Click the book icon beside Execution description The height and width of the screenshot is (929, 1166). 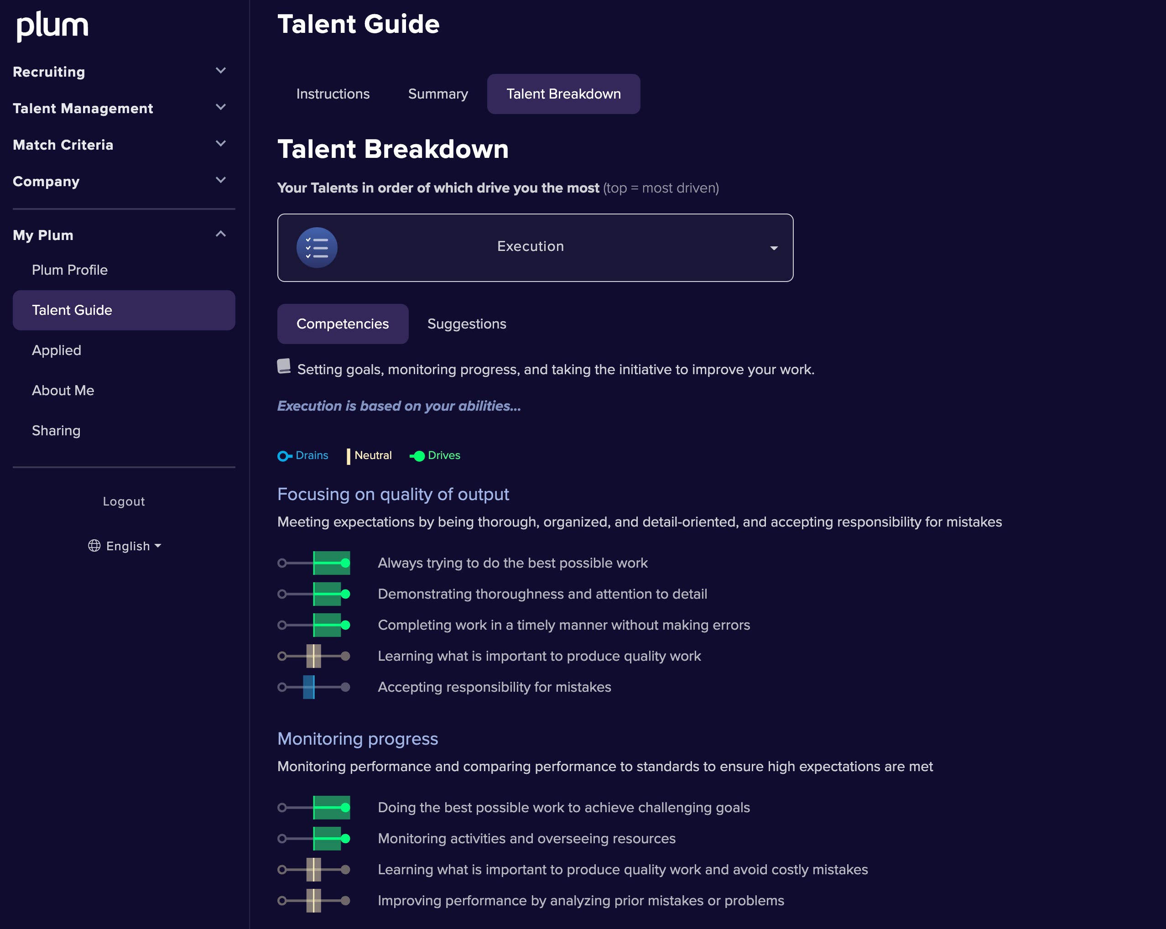[x=284, y=366]
